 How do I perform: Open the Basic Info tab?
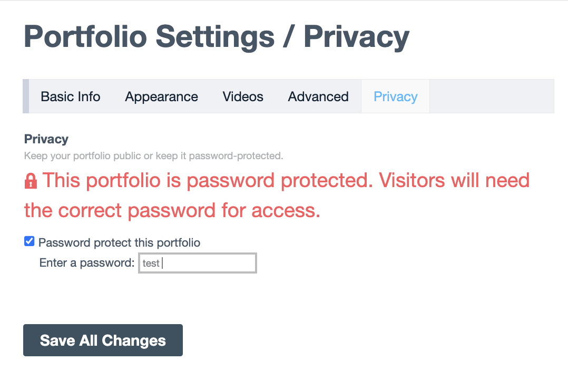pos(71,97)
